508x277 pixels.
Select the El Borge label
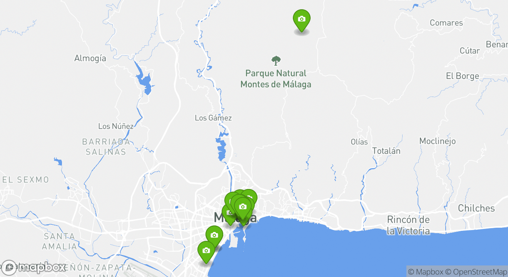coord(463,76)
